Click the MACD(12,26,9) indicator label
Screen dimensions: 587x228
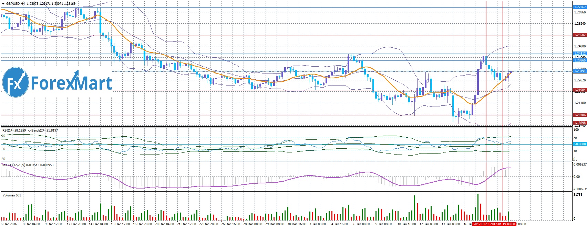[x=13, y=165]
